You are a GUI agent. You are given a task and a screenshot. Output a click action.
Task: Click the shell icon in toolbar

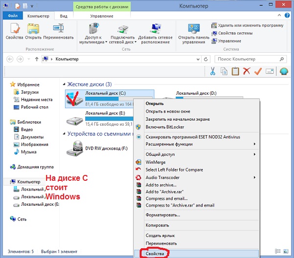(x=284, y=71)
